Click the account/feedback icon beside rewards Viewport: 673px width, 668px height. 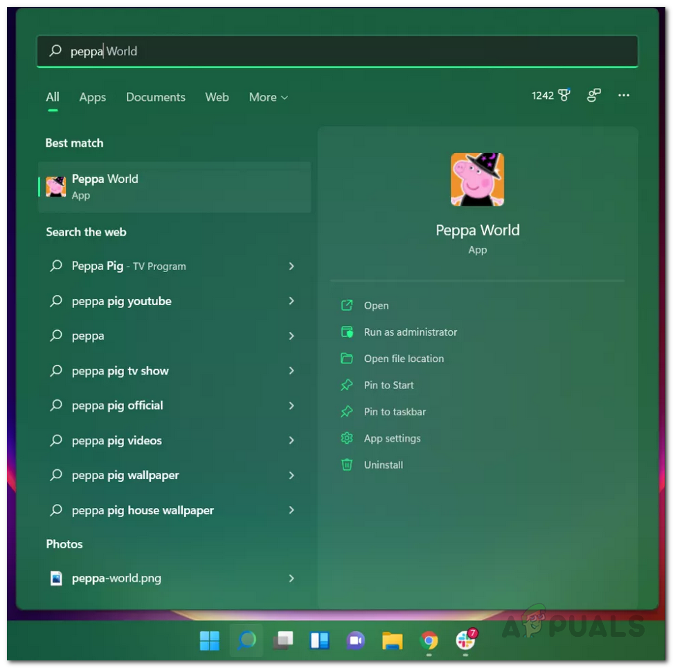click(x=593, y=96)
